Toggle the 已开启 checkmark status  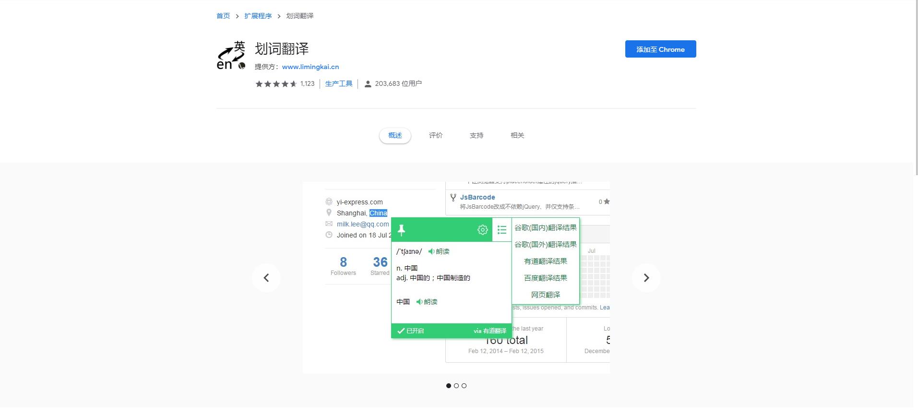click(411, 331)
